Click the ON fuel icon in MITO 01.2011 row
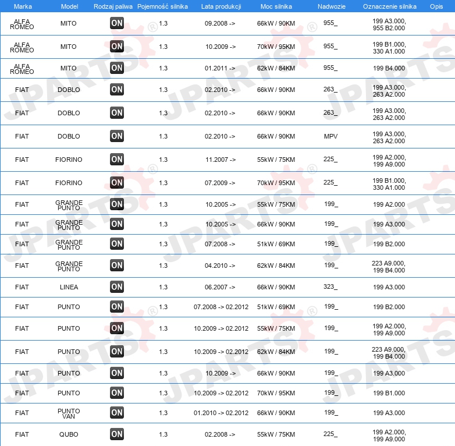Viewport: 455px width, 446px height. point(117,68)
